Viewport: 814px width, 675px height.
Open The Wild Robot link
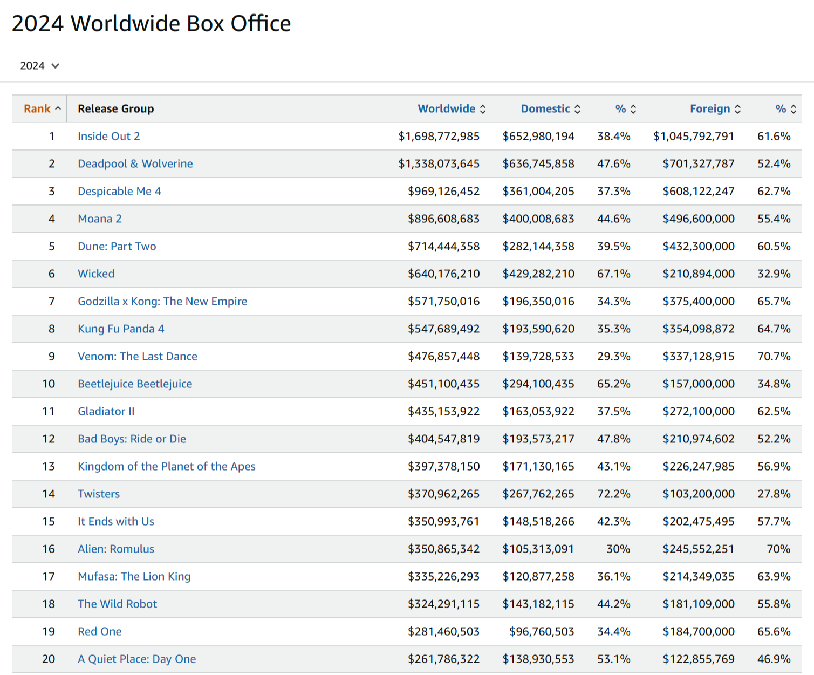pos(118,604)
